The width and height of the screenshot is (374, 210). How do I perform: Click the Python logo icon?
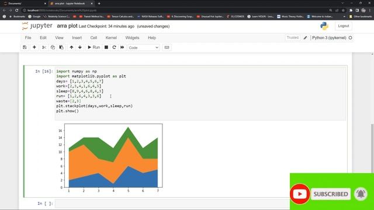pyautogui.click(x=324, y=26)
